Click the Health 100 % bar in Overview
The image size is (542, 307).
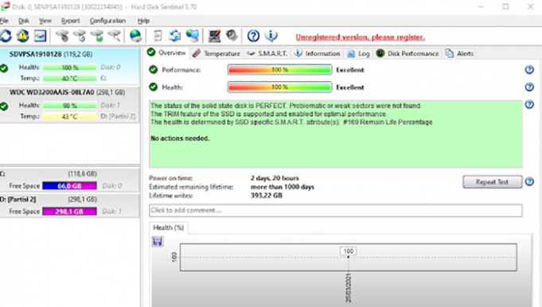pos(279,87)
